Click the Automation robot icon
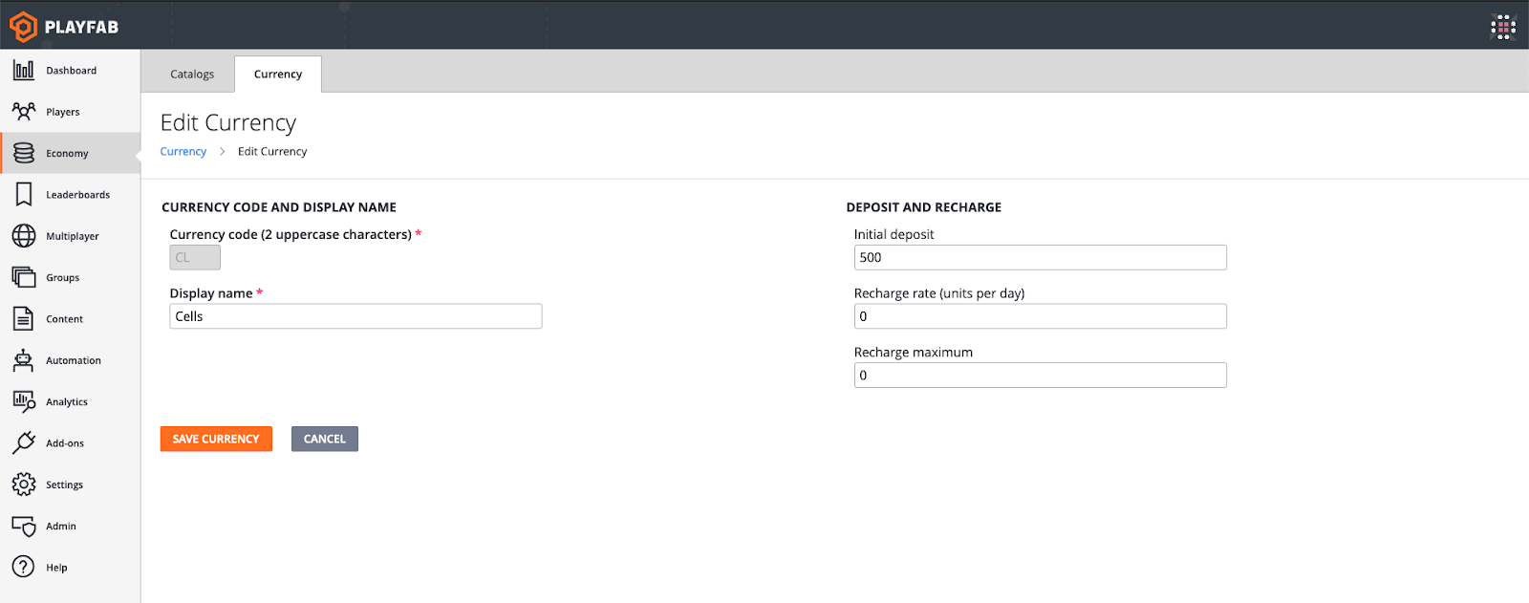 (24, 360)
